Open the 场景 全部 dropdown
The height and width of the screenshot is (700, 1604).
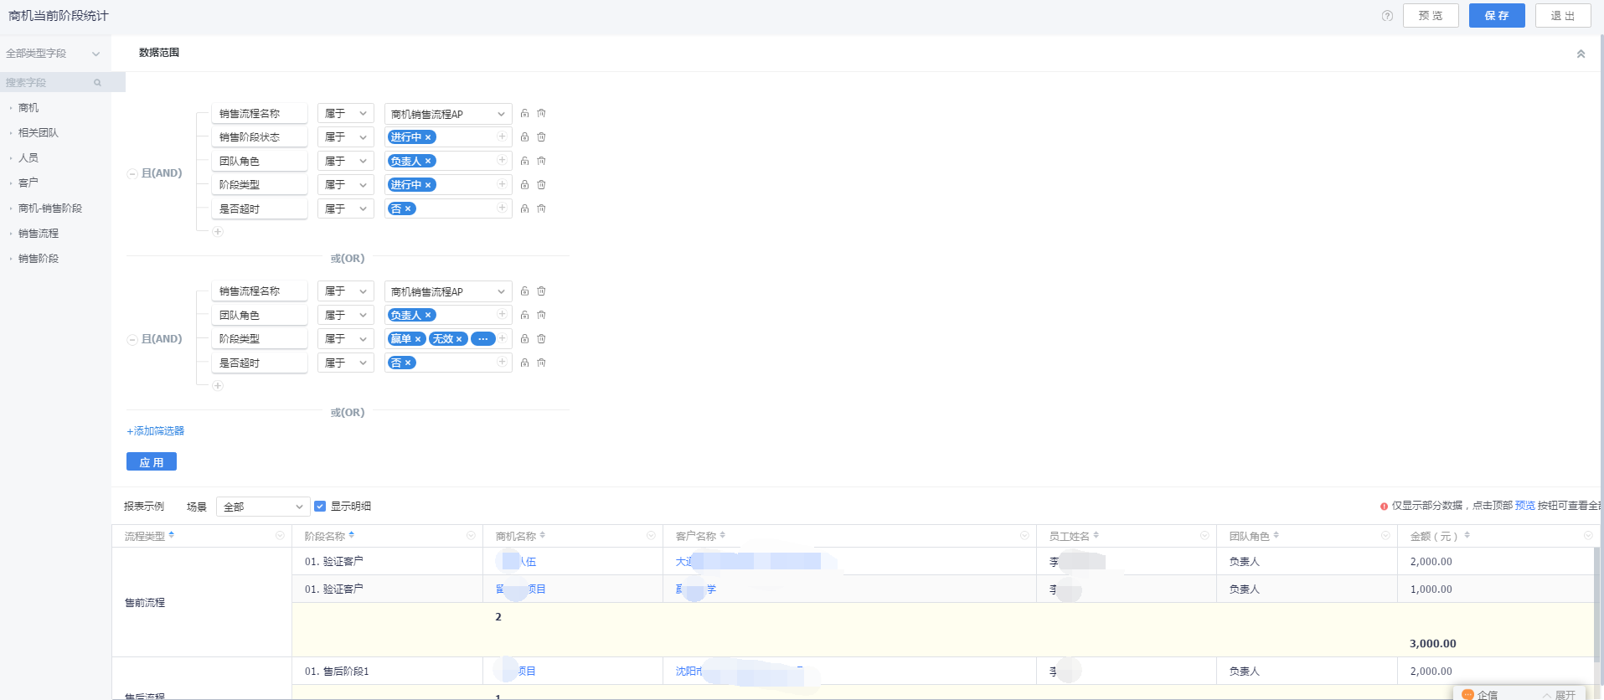click(263, 507)
